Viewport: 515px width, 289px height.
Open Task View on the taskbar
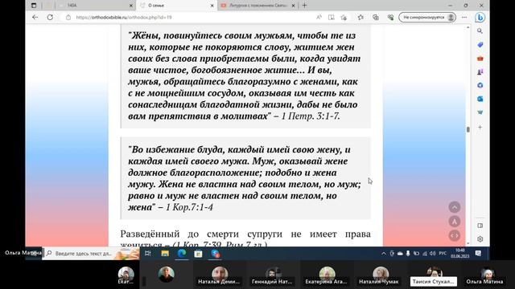coord(148,254)
